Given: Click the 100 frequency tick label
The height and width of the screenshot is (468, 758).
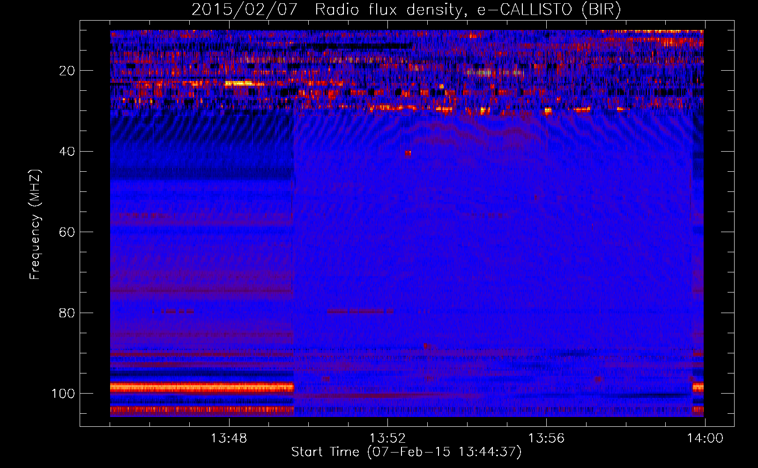Looking at the screenshot, I should click(63, 394).
